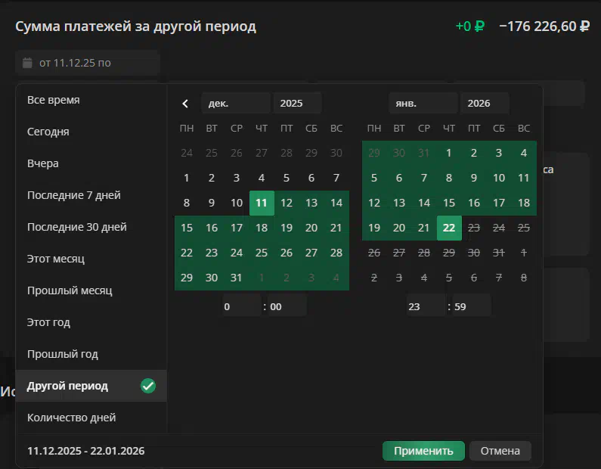This screenshot has width=601, height=469.
Task: Choose the Последние 7 дней preset
Action: click(74, 195)
